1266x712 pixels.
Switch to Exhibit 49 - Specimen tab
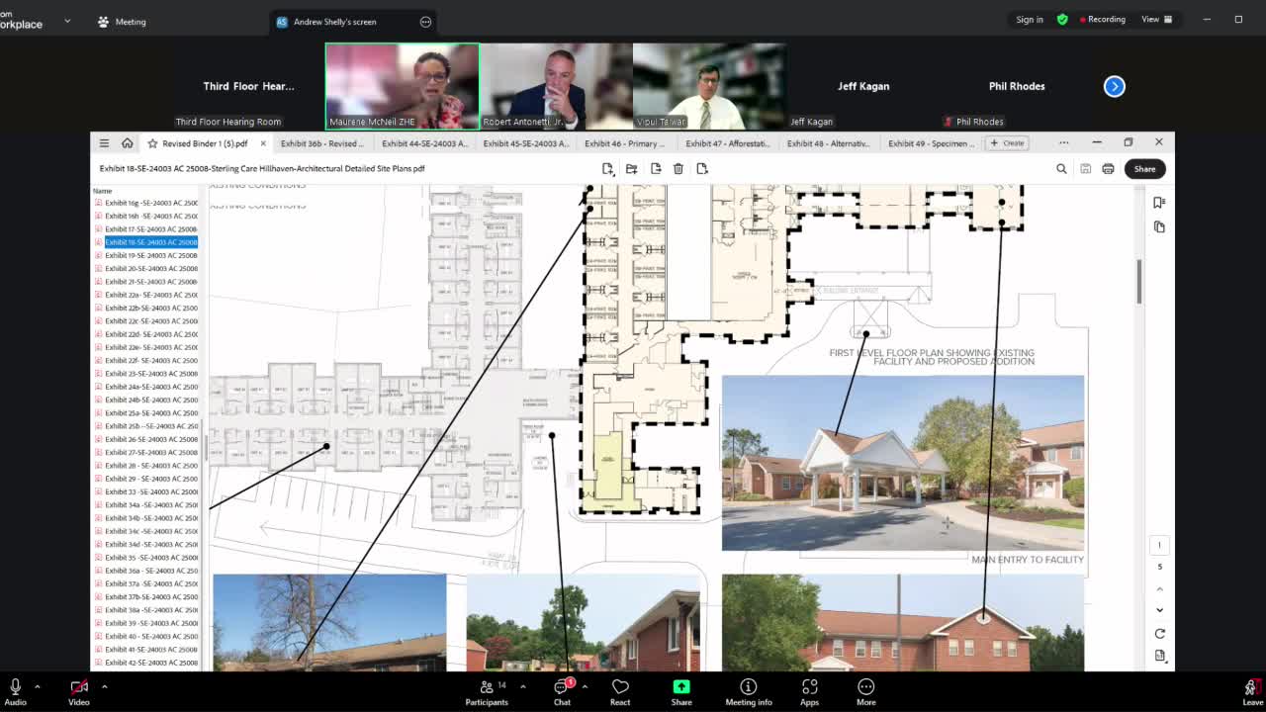click(x=931, y=143)
